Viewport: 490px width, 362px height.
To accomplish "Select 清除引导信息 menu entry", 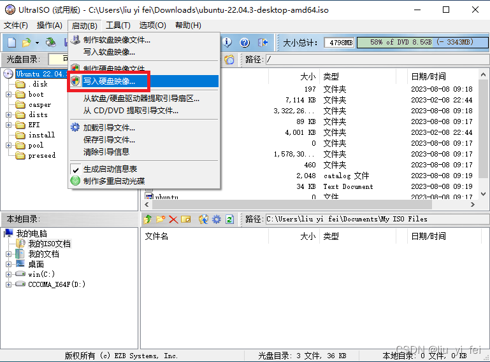I will point(144,152).
